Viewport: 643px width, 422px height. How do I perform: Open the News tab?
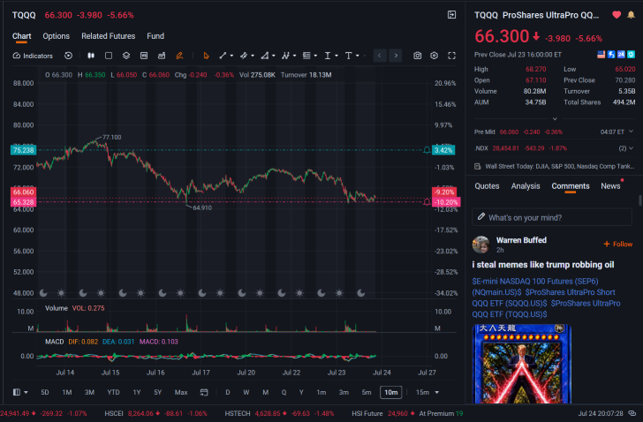pyautogui.click(x=610, y=186)
